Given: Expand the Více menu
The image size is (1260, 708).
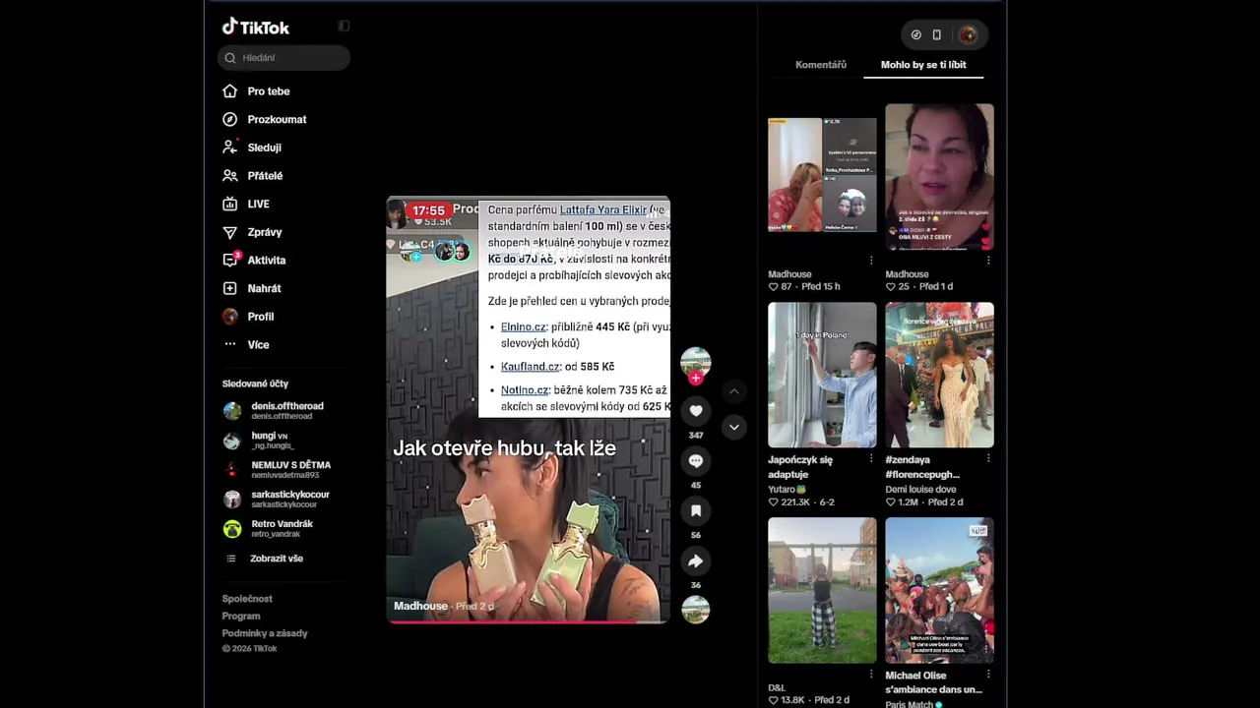Looking at the screenshot, I should 258,345.
